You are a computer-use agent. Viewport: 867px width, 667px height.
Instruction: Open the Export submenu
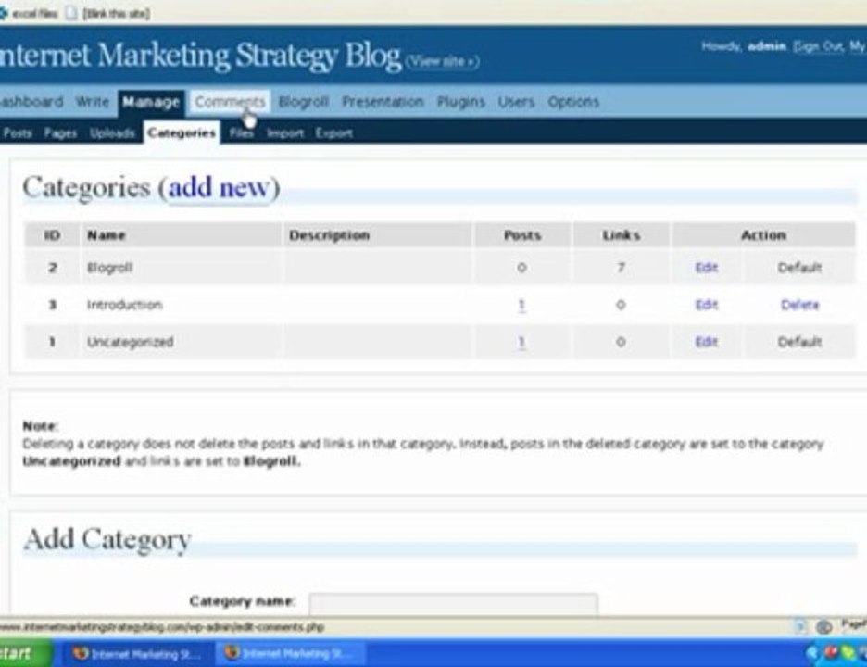click(x=334, y=133)
